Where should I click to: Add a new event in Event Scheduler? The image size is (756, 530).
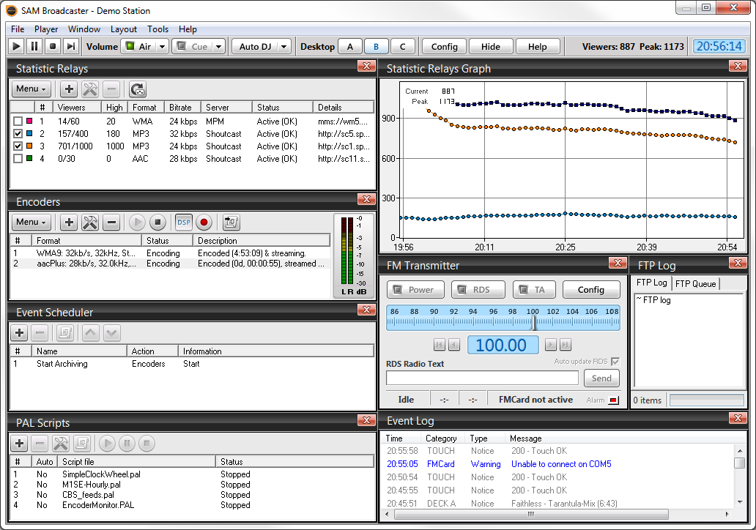pos(20,333)
